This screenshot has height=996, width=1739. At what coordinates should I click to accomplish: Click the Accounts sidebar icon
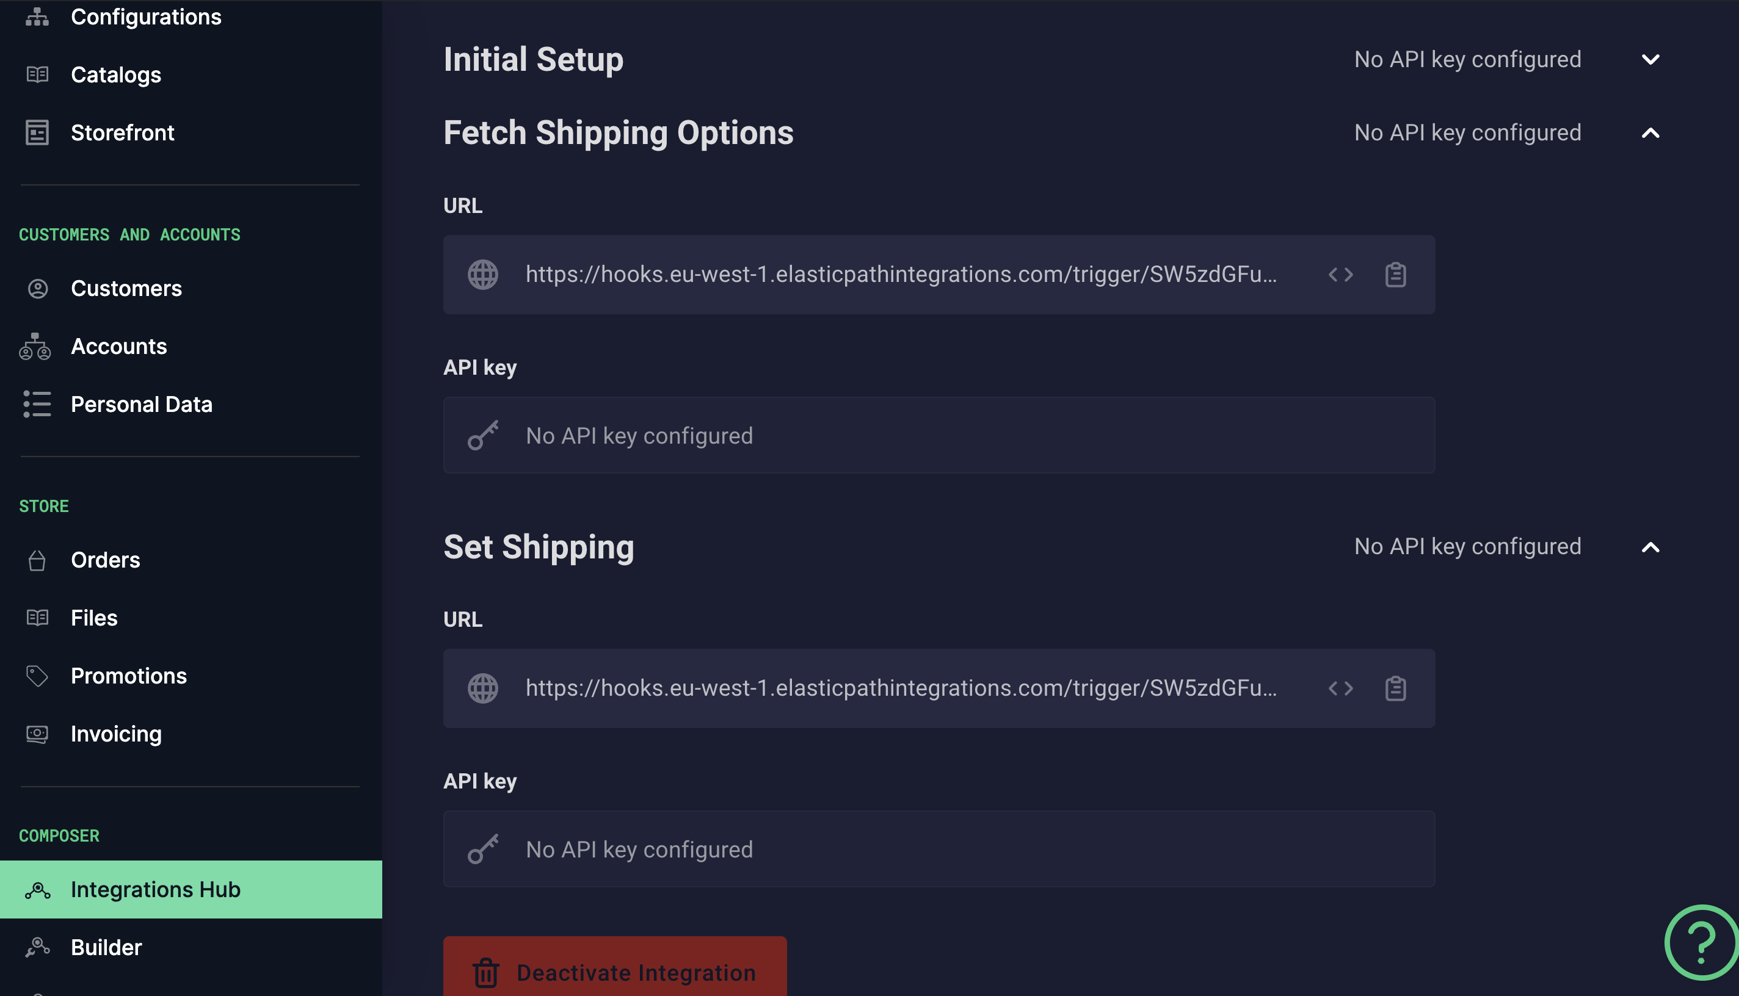point(34,346)
